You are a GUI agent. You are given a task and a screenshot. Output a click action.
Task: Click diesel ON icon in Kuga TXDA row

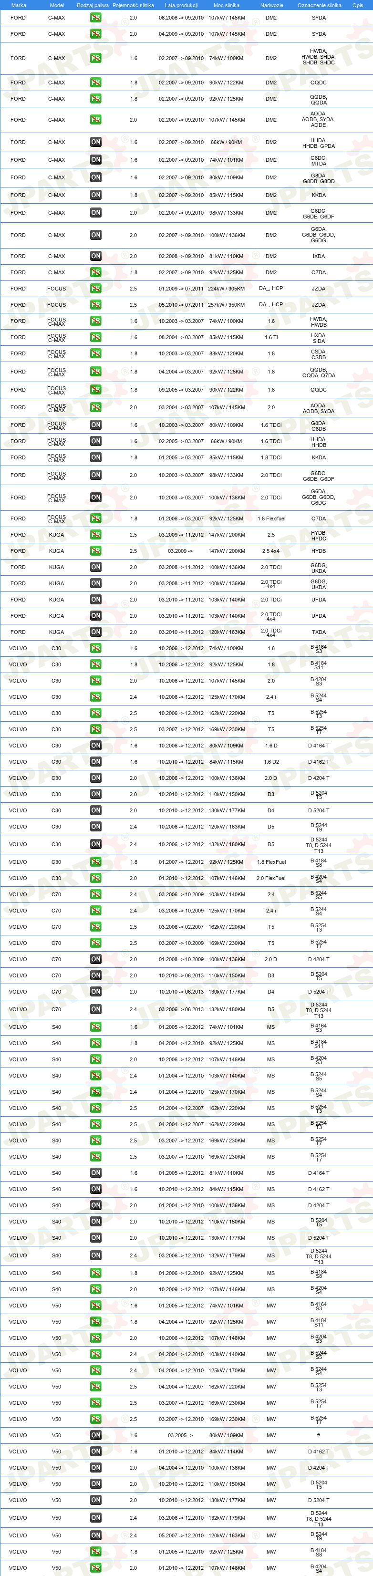pyautogui.click(x=96, y=632)
